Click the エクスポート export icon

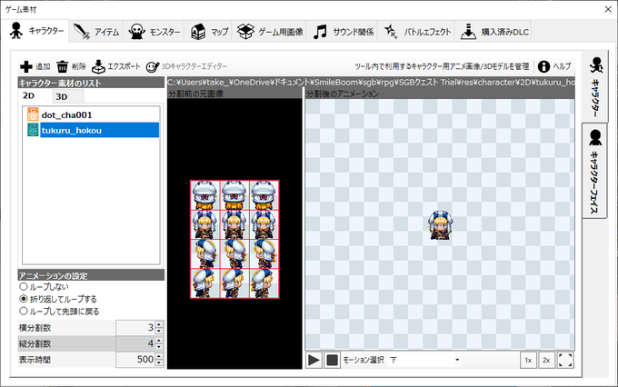[x=98, y=66]
